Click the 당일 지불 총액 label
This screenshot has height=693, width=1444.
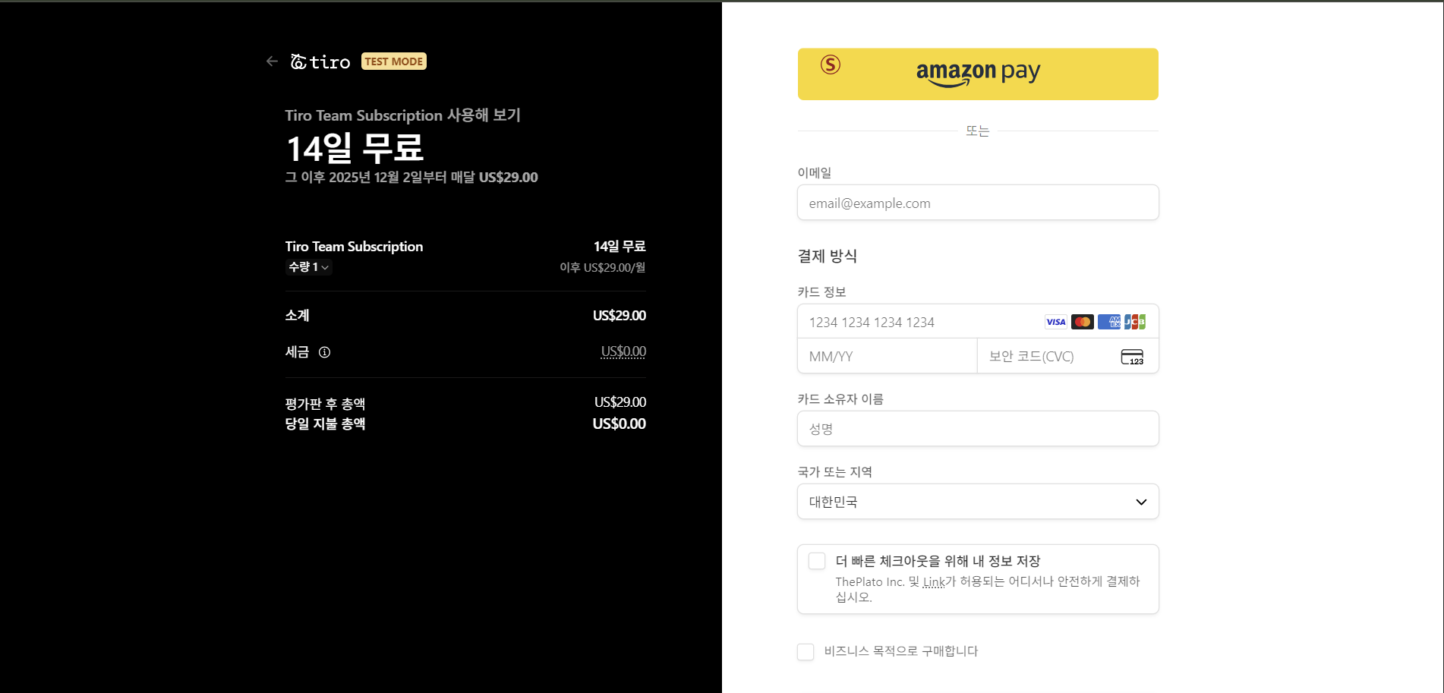pyautogui.click(x=325, y=424)
